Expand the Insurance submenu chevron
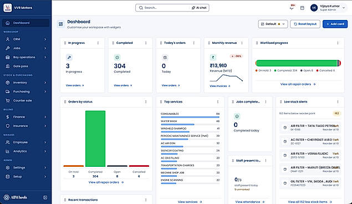352x204 pixels. [45, 126]
